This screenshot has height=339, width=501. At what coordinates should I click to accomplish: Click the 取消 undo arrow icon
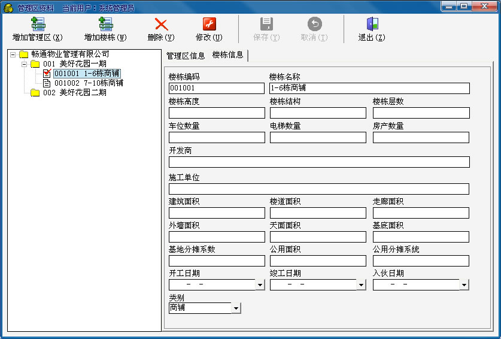click(315, 24)
